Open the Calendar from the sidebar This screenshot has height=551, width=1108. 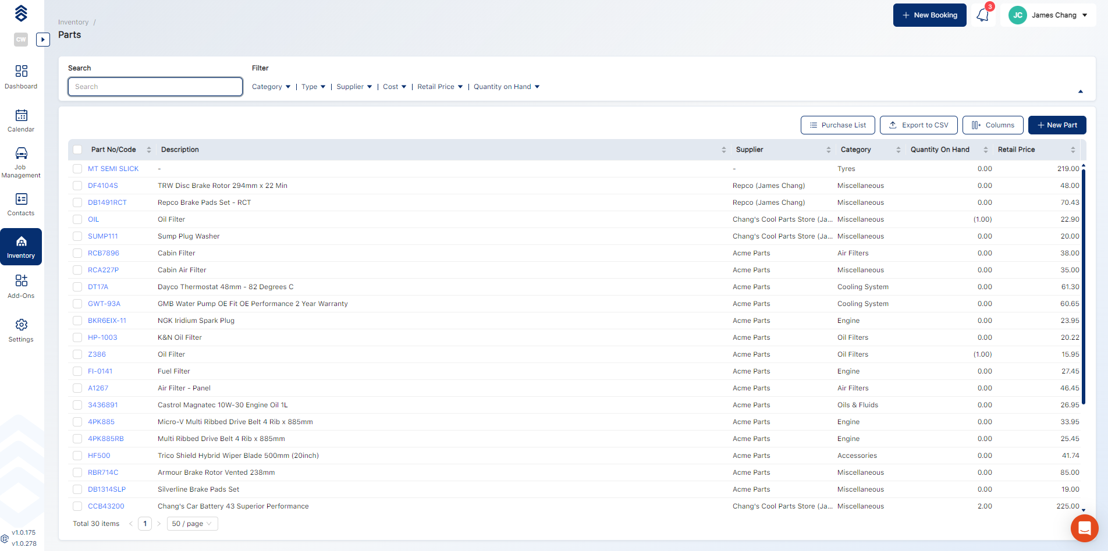click(21, 120)
